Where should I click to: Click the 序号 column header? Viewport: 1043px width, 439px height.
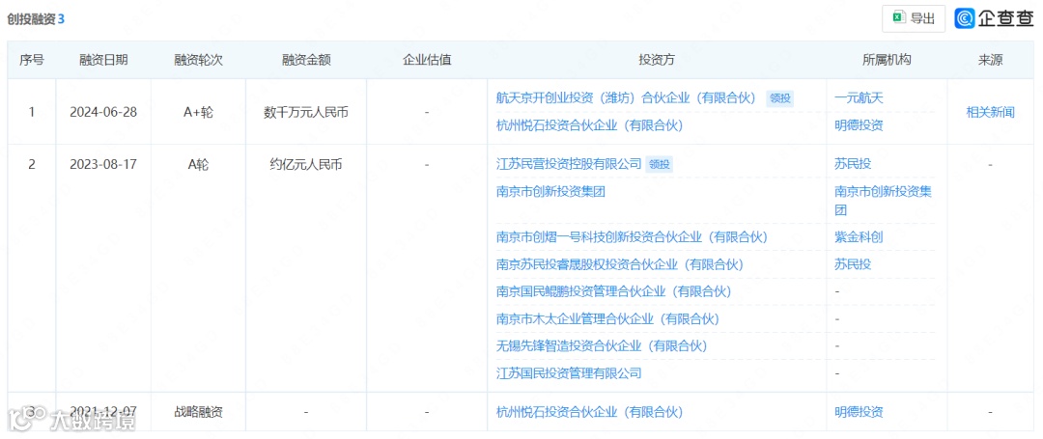tap(31, 60)
